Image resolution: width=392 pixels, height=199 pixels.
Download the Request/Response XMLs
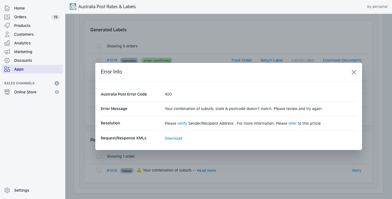coord(173,138)
